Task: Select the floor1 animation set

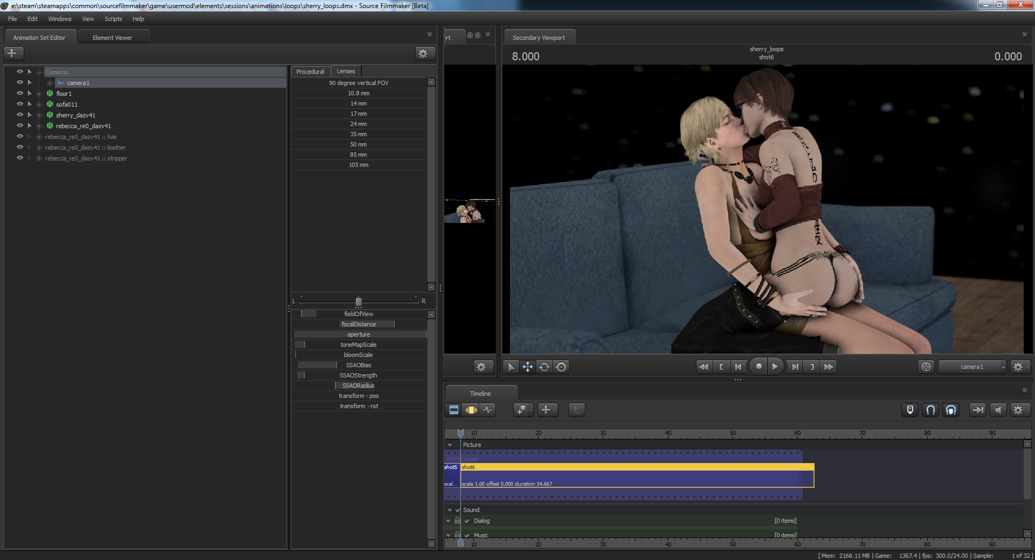Action: pos(64,94)
